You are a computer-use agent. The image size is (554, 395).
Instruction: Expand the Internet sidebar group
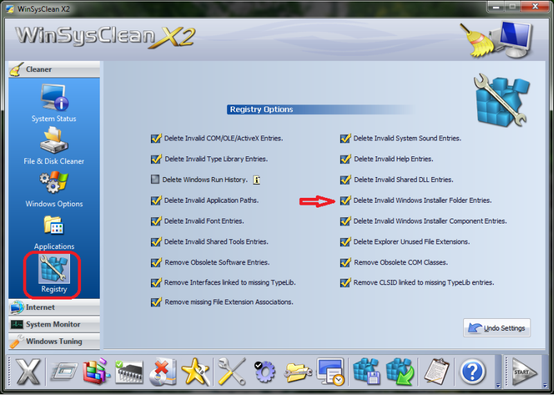[x=54, y=307]
